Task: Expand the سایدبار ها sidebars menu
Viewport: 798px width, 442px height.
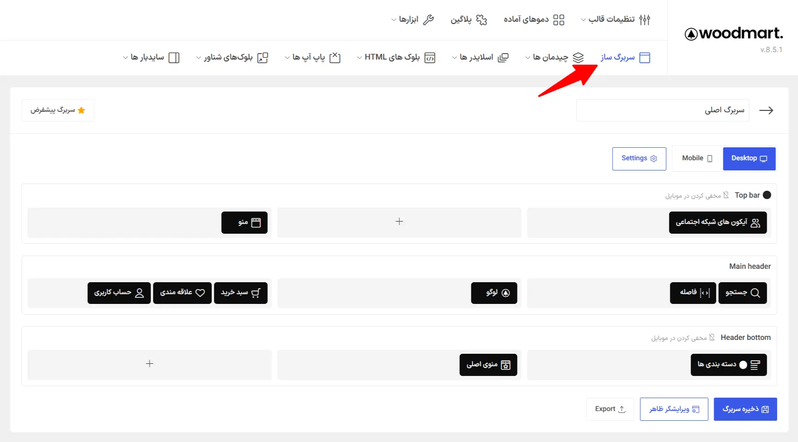Action: (x=151, y=57)
